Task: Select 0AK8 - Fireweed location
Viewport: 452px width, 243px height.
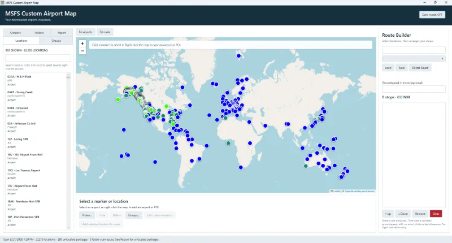Action: pos(36,111)
